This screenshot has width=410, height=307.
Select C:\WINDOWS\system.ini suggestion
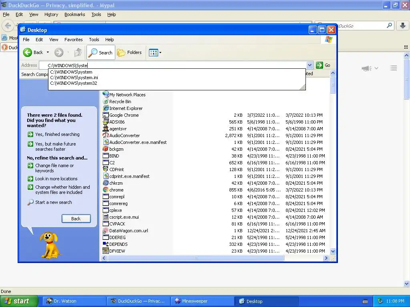tap(74, 78)
